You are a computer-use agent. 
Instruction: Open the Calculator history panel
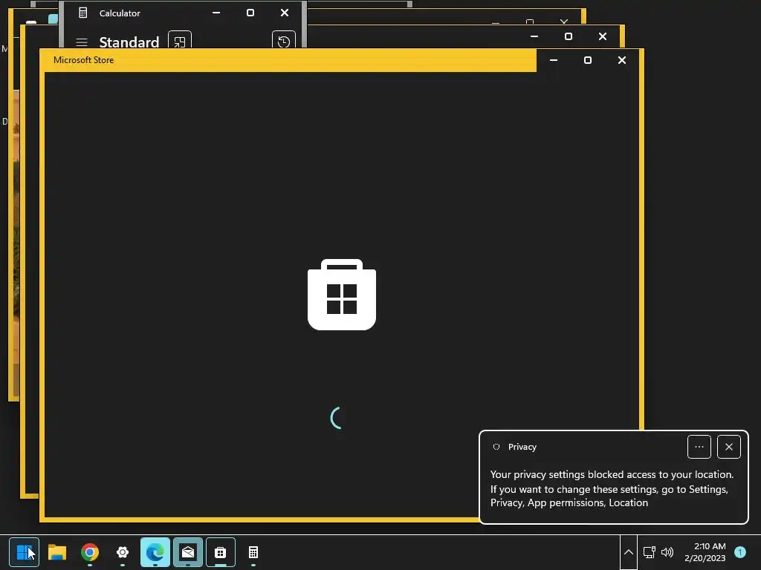pyautogui.click(x=283, y=41)
